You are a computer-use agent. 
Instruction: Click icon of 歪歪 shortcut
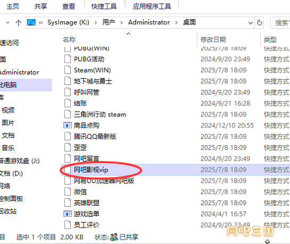pos(68,148)
